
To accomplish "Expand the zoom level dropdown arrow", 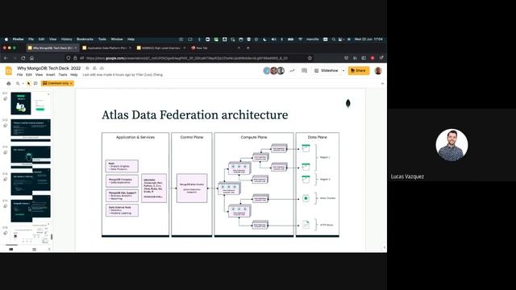I will pyautogui.click(x=23, y=84).
